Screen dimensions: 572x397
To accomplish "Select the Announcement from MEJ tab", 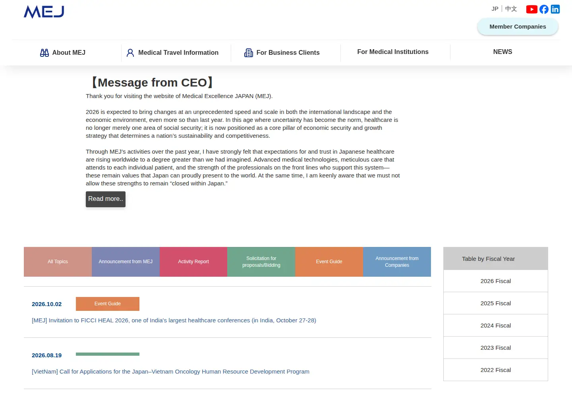I will tap(126, 262).
